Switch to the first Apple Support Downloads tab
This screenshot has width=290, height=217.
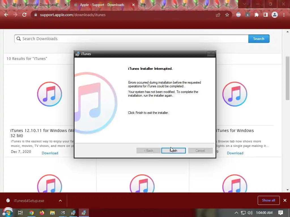[34, 5]
